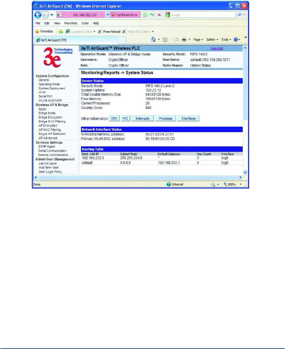
Task: Expand the Web Slice Gallery dropdown
Action: click(153, 32)
